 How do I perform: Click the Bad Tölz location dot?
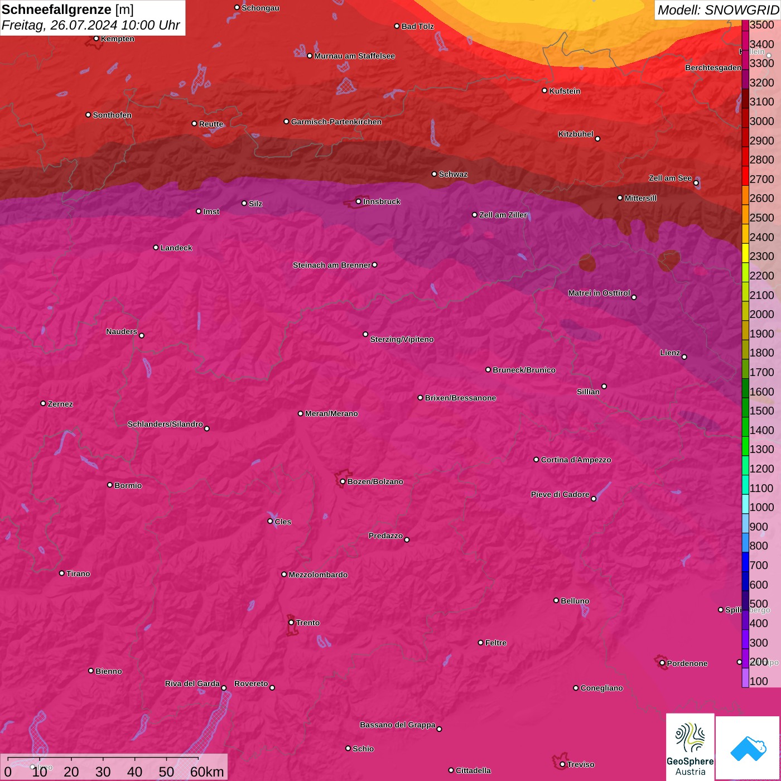point(397,26)
